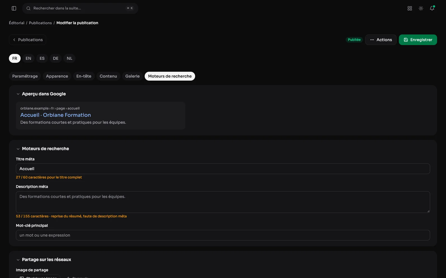Collapse Partage sur les réseaux section
This screenshot has width=446, height=278.
18,260
